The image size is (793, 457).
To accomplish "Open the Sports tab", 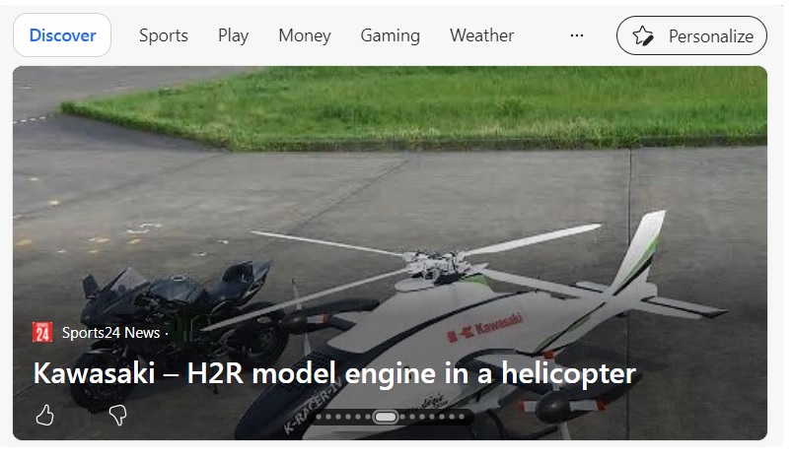I will coord(164,35).
